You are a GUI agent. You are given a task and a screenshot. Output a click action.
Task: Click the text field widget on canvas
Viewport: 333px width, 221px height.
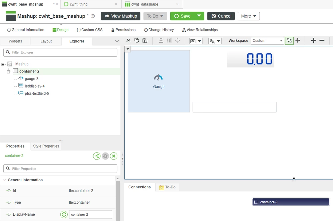click(x=234, y=107)
